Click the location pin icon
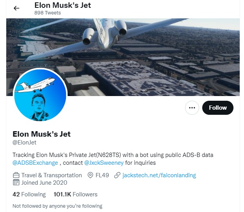 click(91, 175)
